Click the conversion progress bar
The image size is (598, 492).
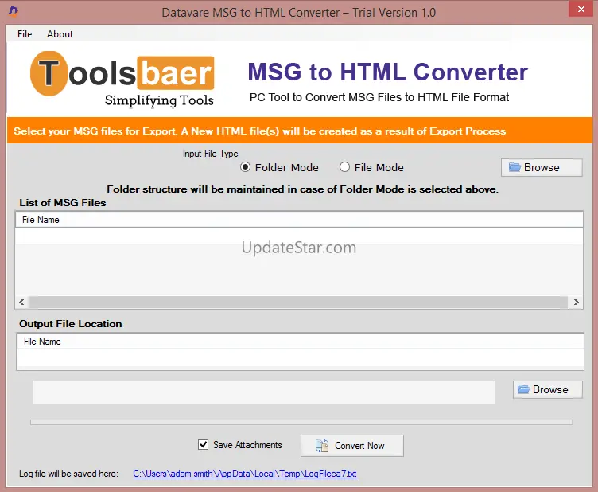(301, 422)
